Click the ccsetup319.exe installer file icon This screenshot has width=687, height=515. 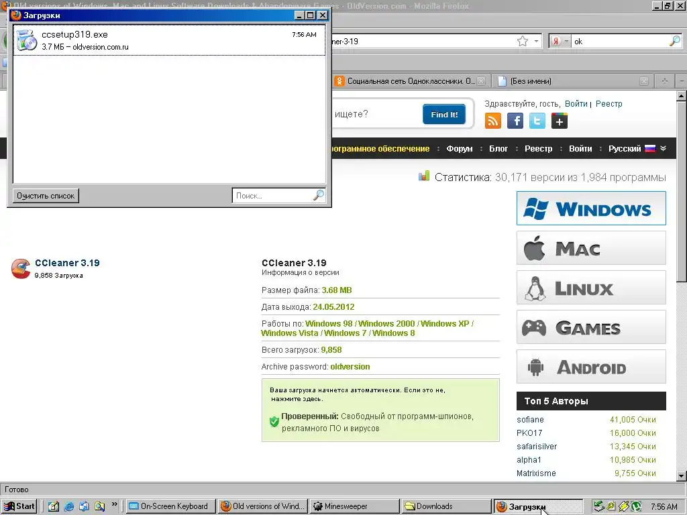[26, 40]
